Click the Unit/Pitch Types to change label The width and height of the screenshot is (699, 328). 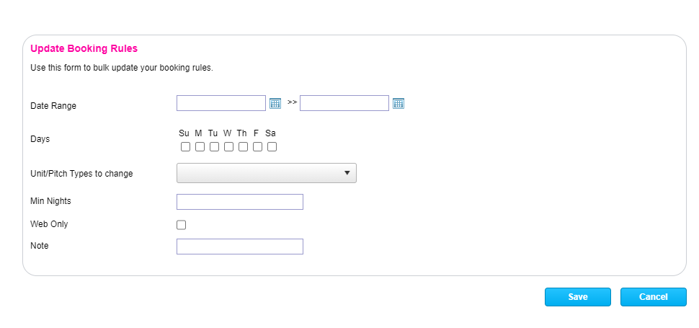[81, 174]
